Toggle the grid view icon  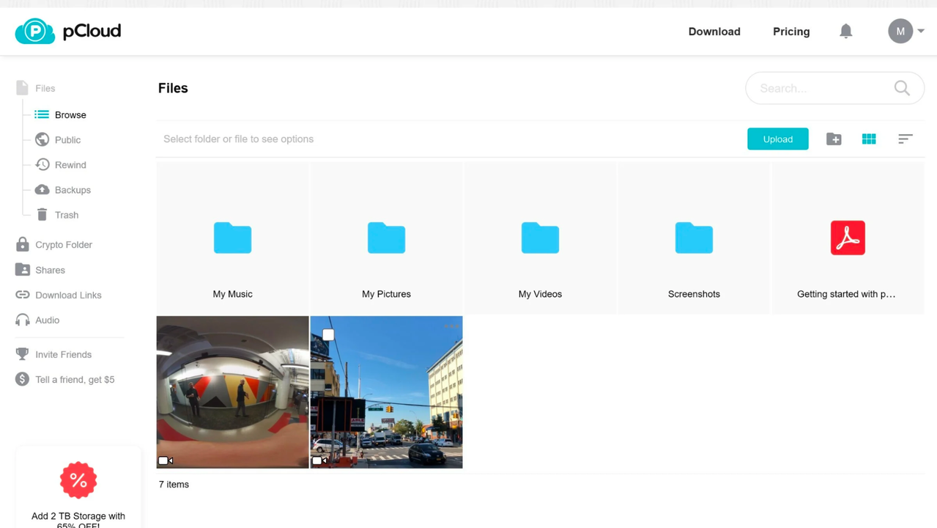[x=869, y=139]
